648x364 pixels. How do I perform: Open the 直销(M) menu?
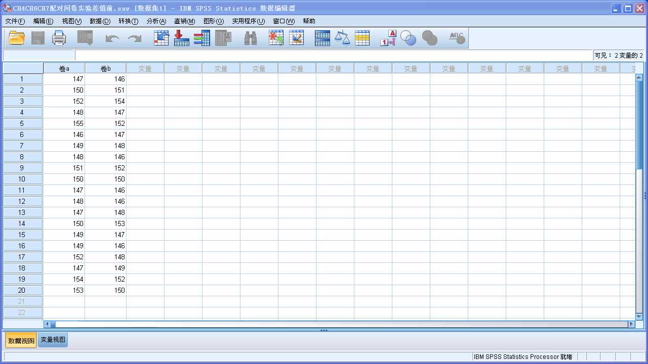(184, 21)
